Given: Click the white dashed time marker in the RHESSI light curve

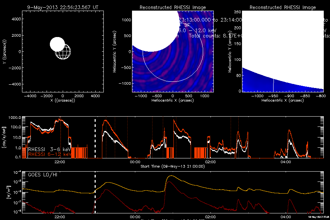Looking at the screenshot, I should 95,138.
